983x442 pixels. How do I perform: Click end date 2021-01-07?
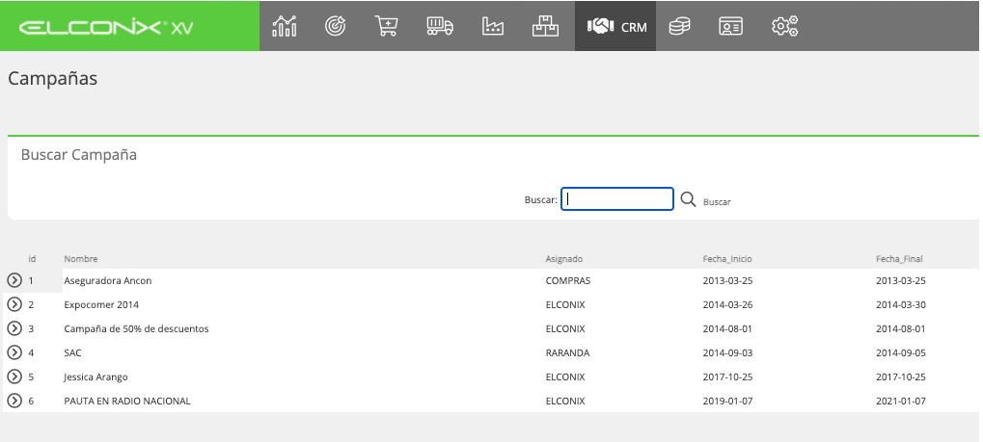click(x=901, y=401)
